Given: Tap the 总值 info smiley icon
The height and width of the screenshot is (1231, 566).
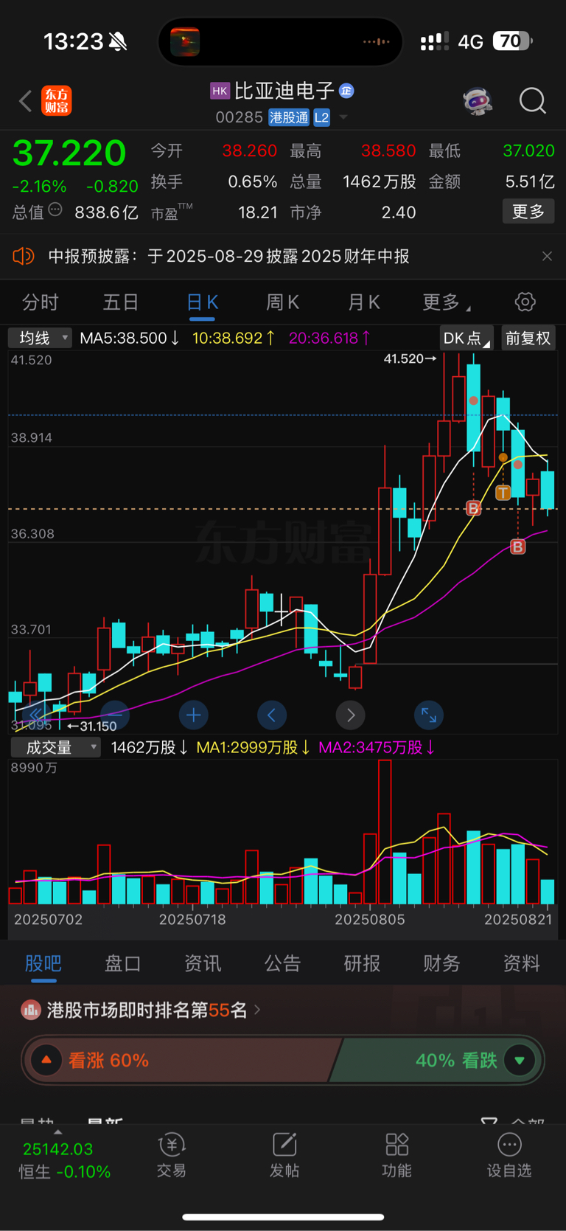Looking at the screenshot, I should pos(55,210).
